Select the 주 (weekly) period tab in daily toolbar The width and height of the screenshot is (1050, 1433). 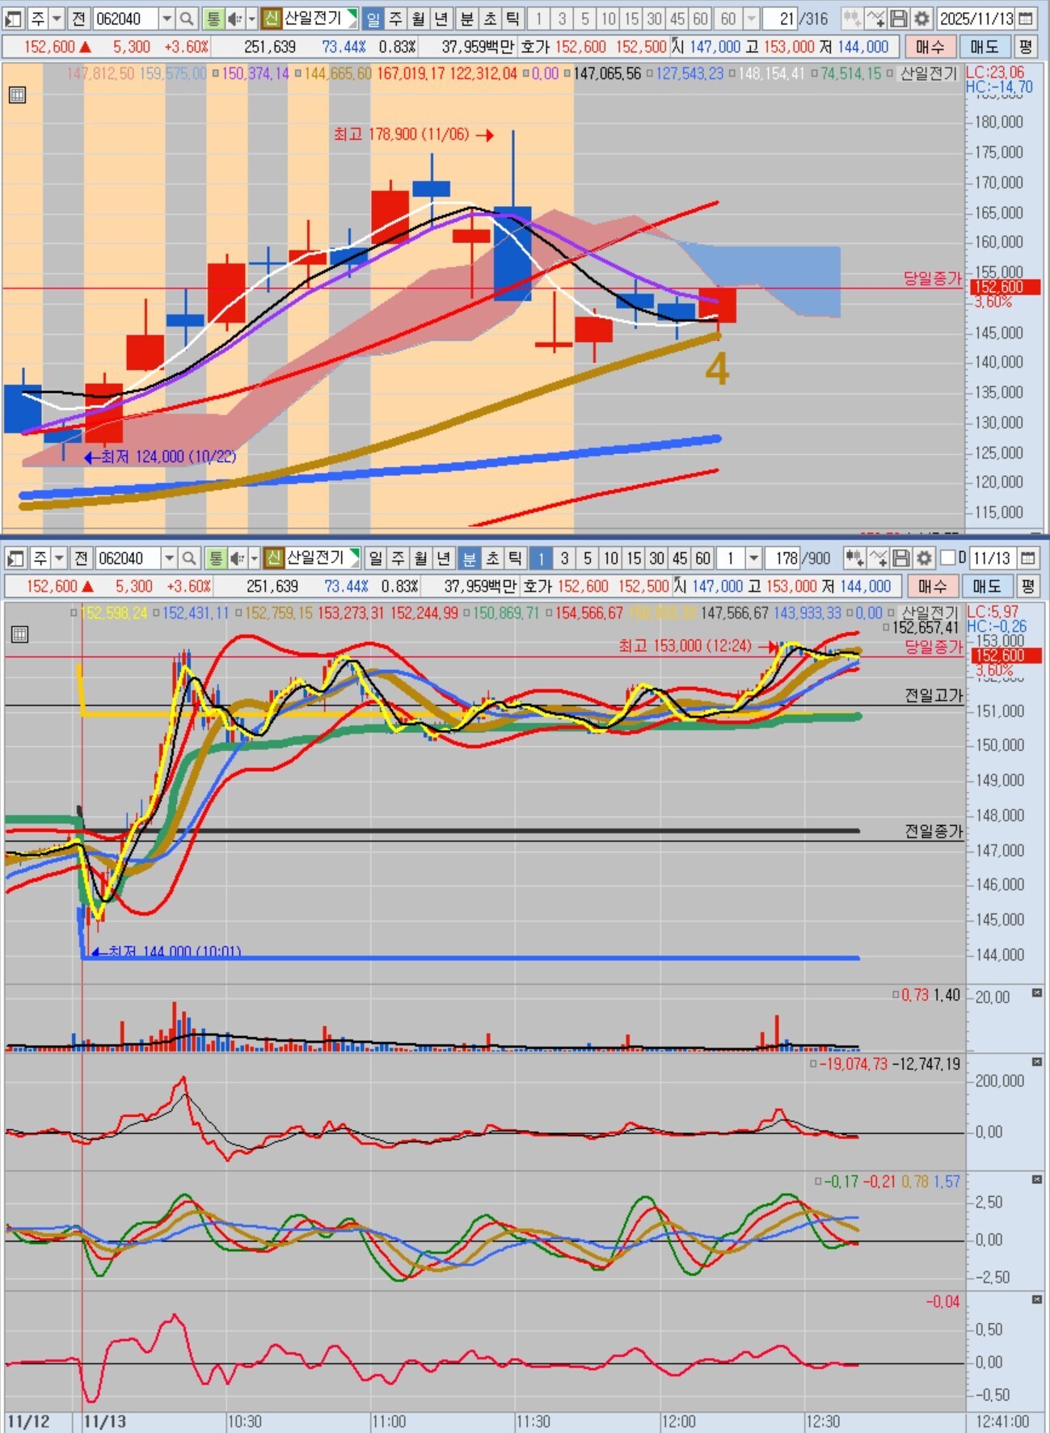(x=396, y=18)
